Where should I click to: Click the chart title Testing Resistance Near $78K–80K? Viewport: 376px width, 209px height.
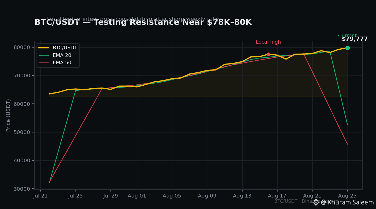[x=143, y=22]
